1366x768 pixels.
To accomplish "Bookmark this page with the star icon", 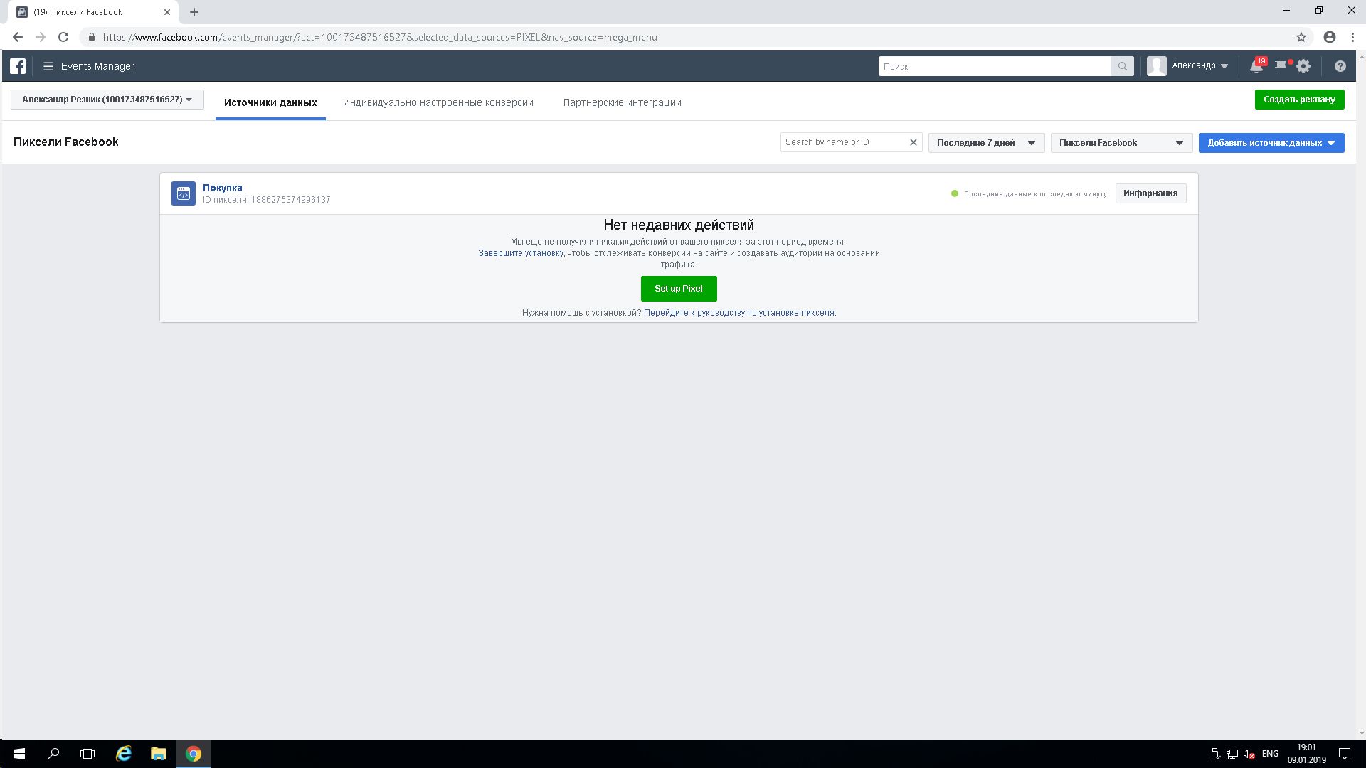I will point(1301,37).
